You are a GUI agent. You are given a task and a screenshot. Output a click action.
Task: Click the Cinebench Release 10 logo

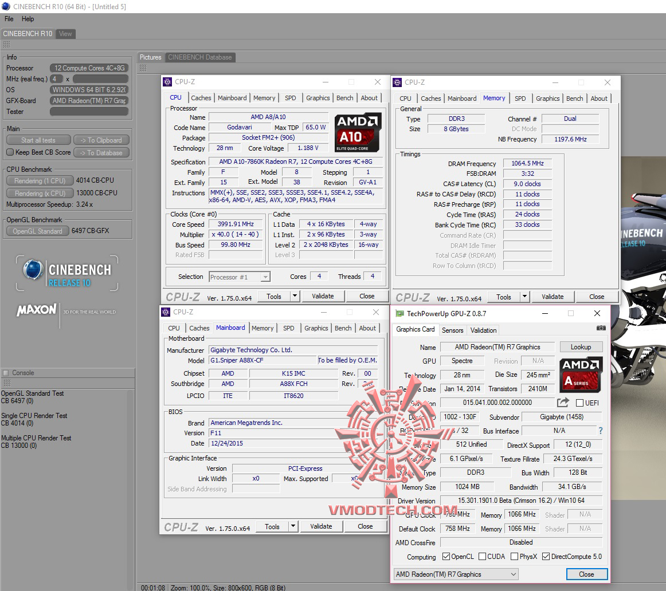point(67,273)
